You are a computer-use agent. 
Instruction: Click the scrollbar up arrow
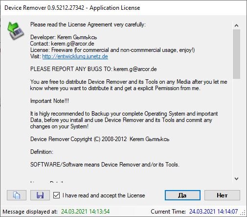click(236, 25)
